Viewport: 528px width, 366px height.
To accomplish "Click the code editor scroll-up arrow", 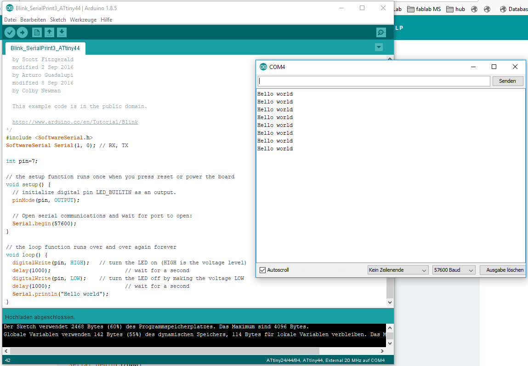I will click(x=390, y=58).
